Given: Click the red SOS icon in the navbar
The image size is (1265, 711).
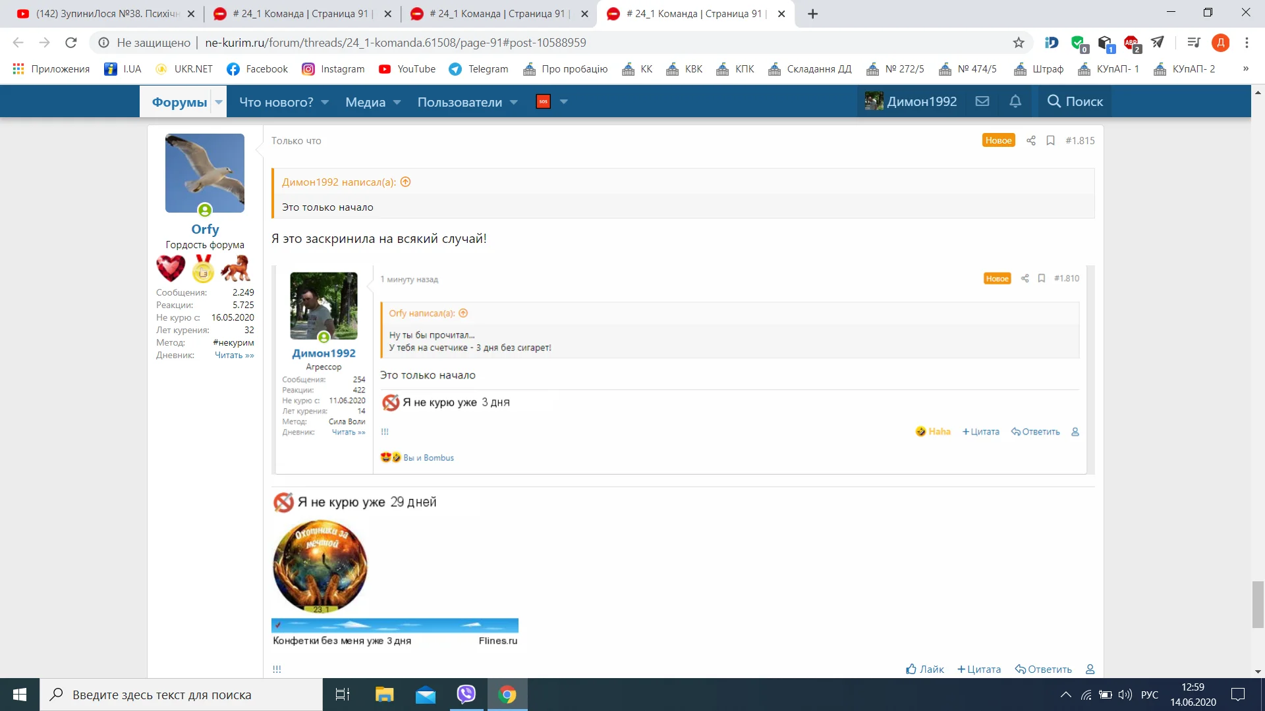Looking at the screenshot, I should click(x=544, y=101).
